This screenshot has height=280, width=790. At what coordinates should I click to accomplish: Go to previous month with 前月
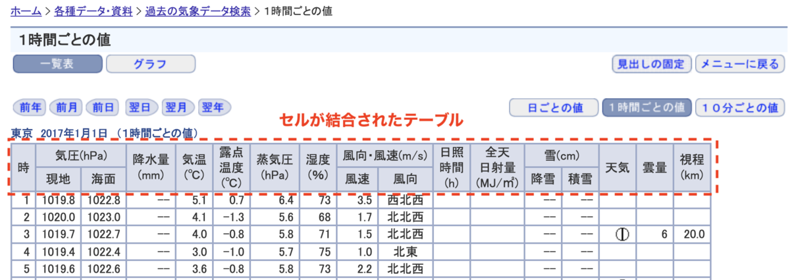pos(66,107)
